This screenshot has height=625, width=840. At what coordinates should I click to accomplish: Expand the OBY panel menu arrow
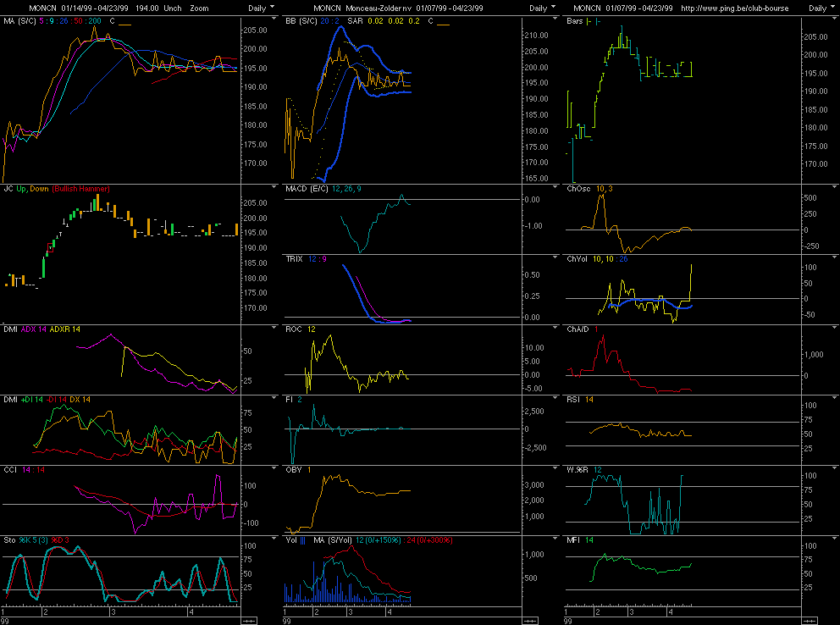[555, 467]
